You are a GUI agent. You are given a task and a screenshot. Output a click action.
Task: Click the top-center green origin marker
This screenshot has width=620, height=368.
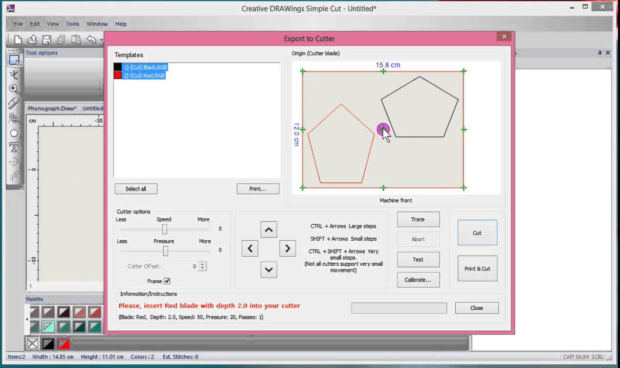point(383,72)
